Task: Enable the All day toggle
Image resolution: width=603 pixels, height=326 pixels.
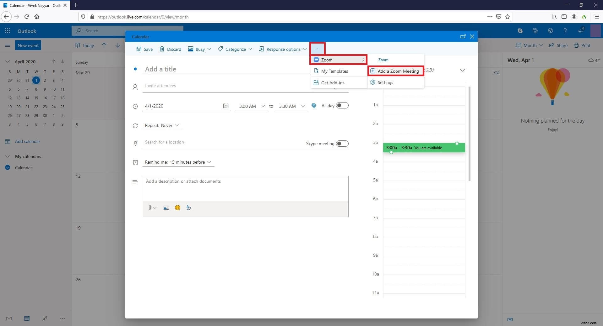Action: click(342, 105)
